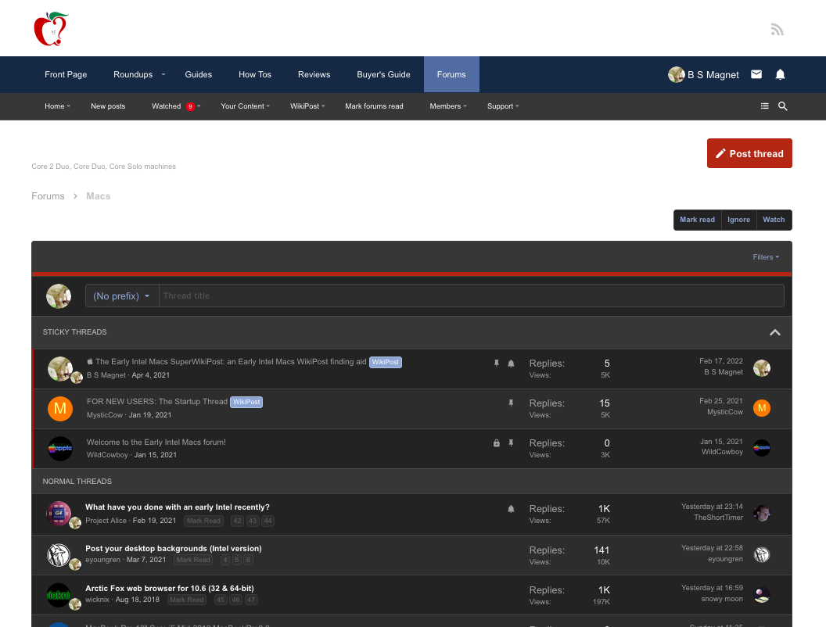Viewport: 826px width, 627px height.
Task: Open Project Alice G4 avatar
Action: pos(59,514)
